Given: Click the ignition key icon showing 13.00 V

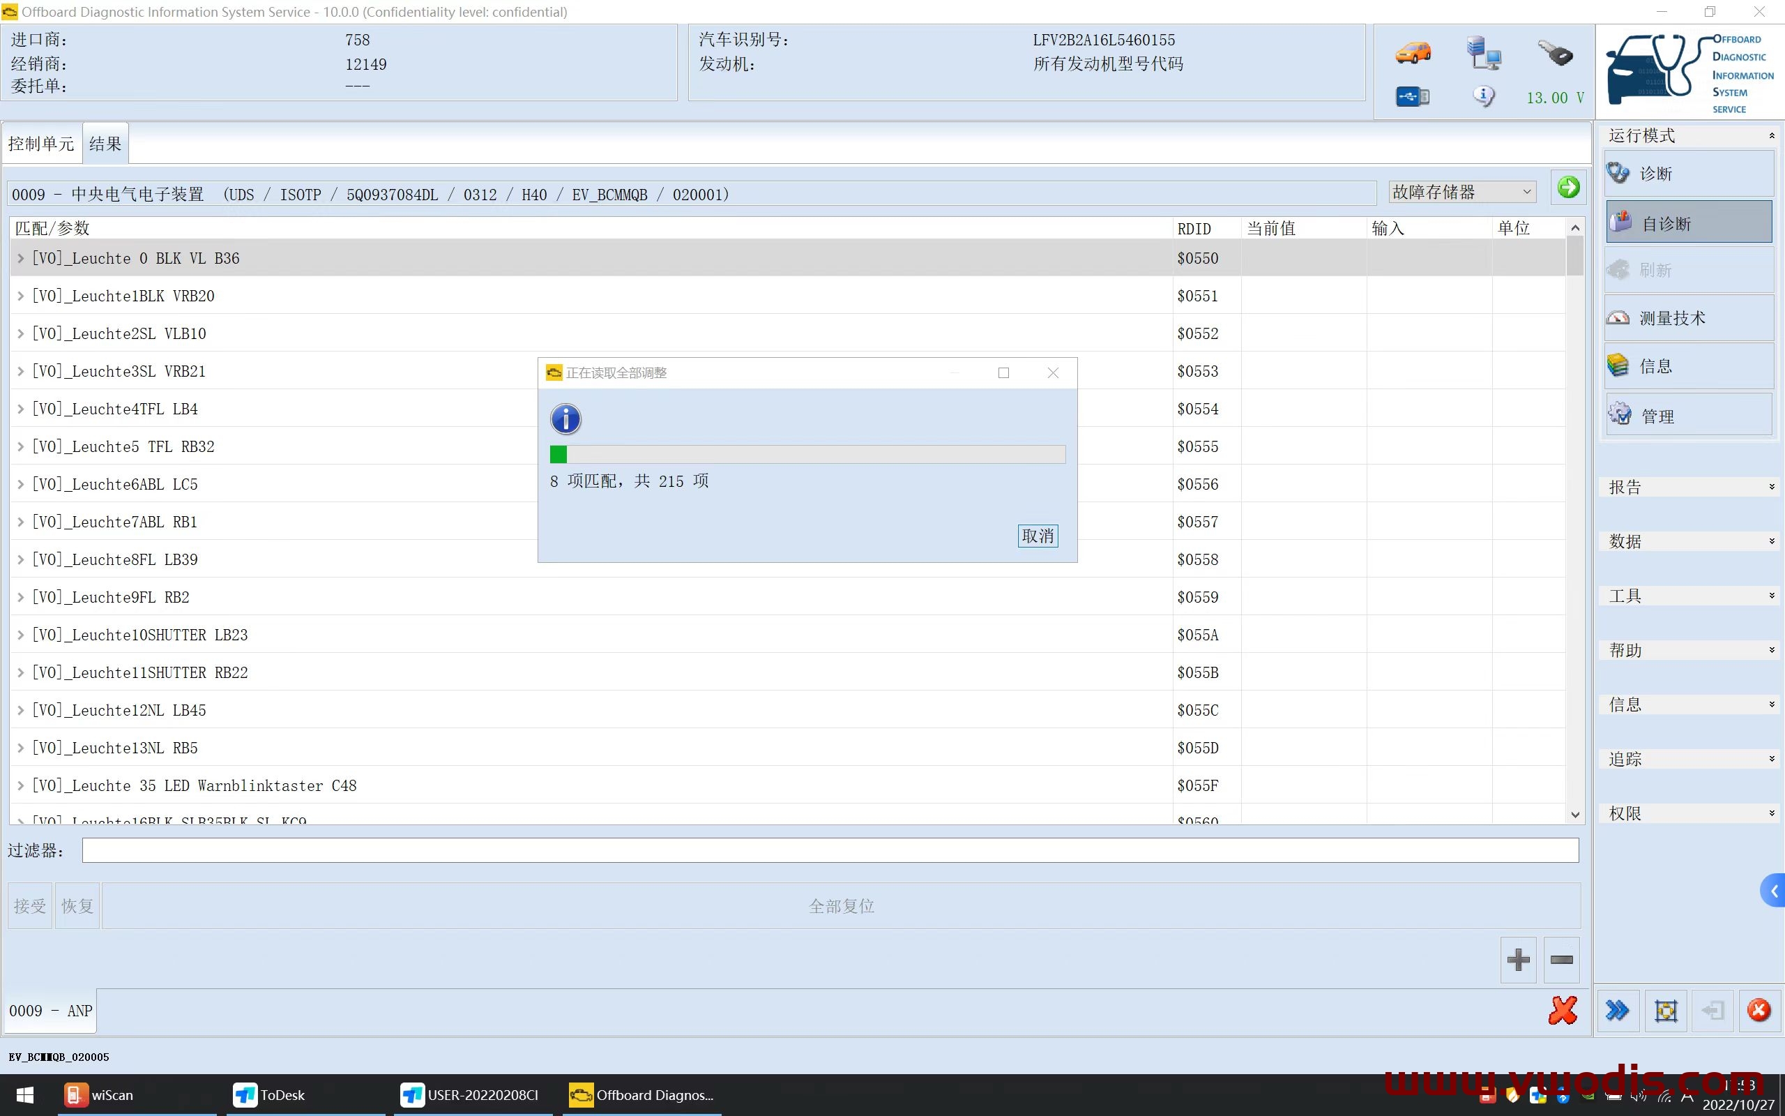Looking at the screenshot, I should (1554, 53).
